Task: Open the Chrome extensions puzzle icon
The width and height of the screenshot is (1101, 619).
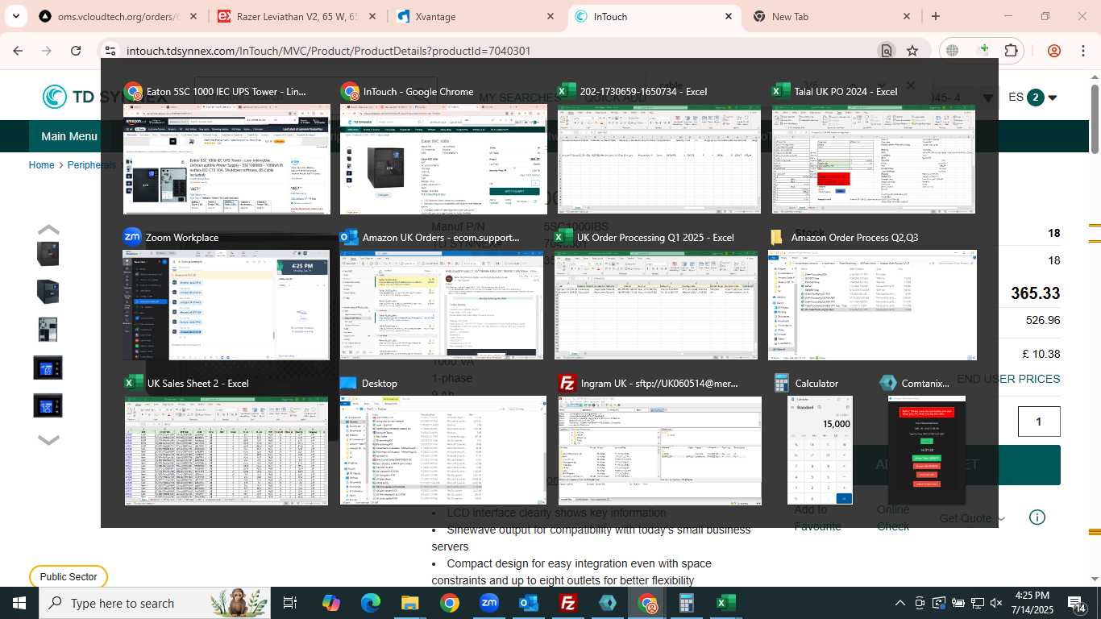Action: click(x=1011, y=51)
